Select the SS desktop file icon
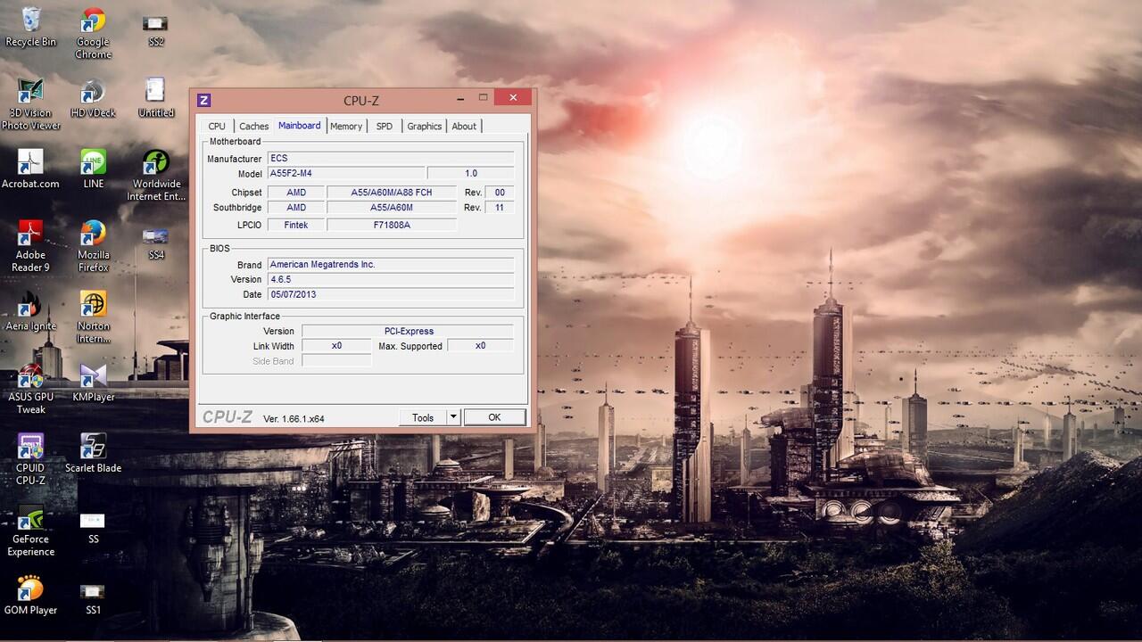The height and width of the screenshot is (642, 1142). click(93, 526)
